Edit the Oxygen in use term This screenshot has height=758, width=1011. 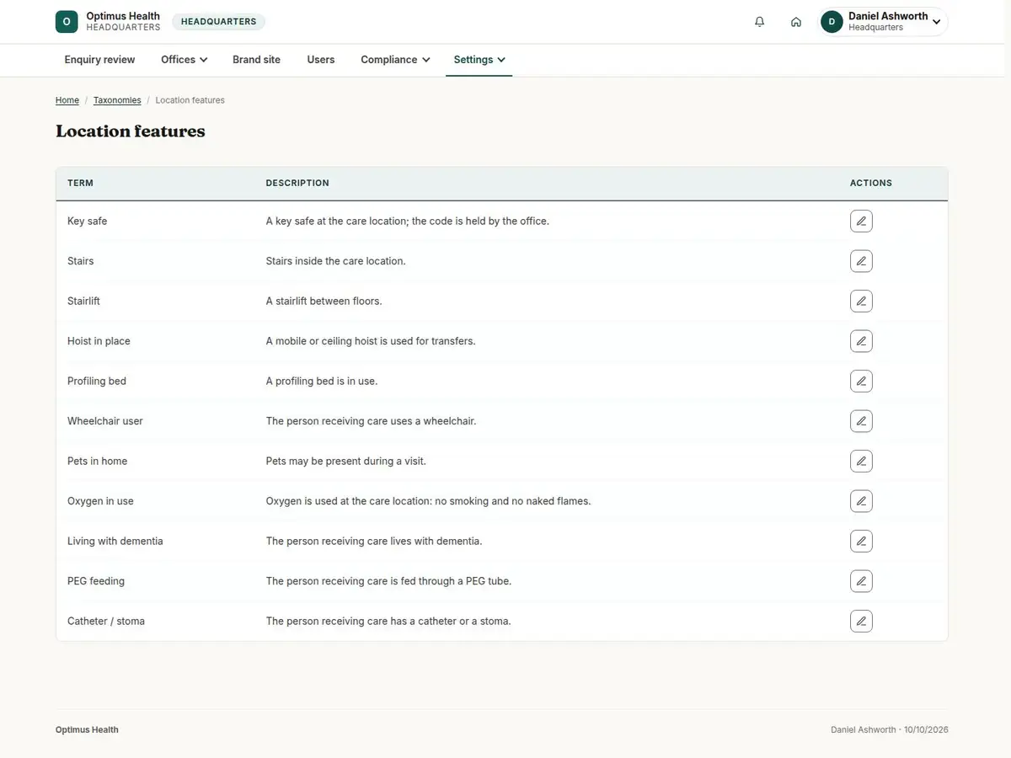[861, 501]
